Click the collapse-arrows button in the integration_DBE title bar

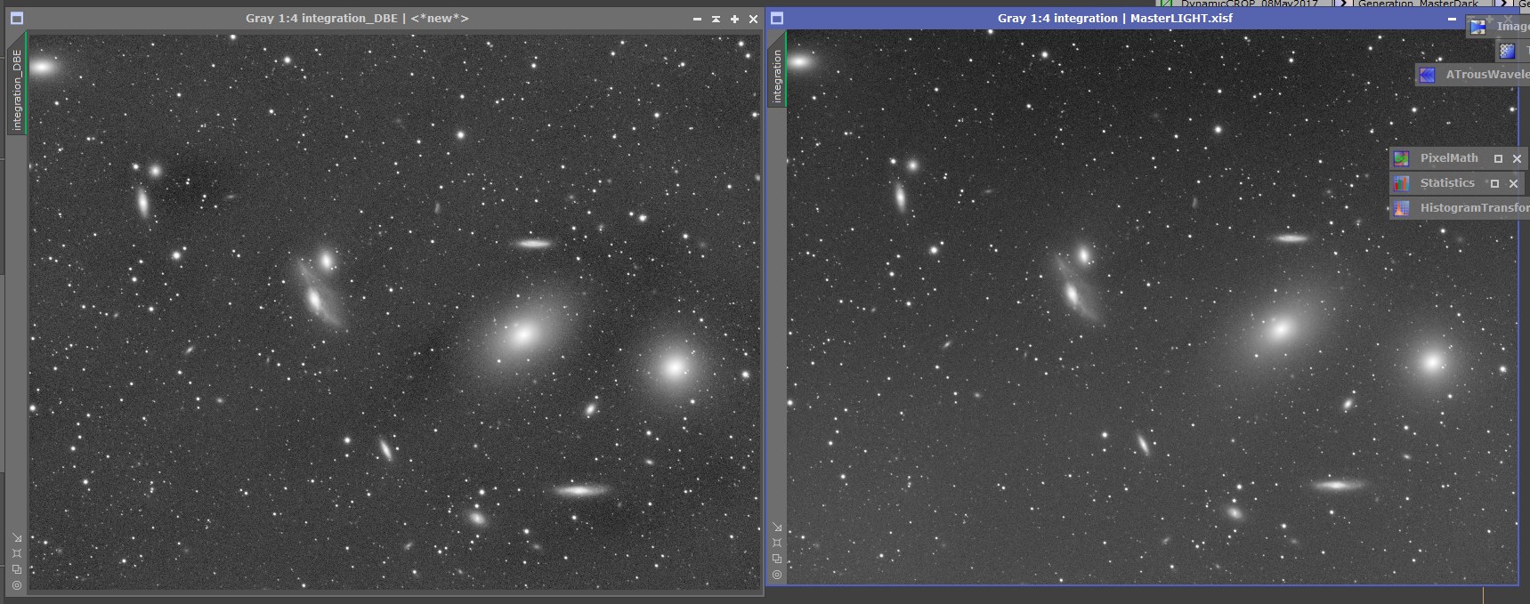tap(716, 19)
